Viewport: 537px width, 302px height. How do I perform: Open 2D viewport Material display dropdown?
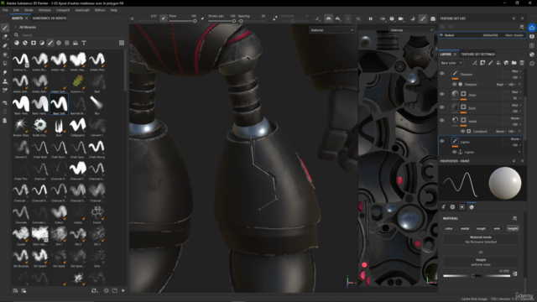click(x=411, y=30)
